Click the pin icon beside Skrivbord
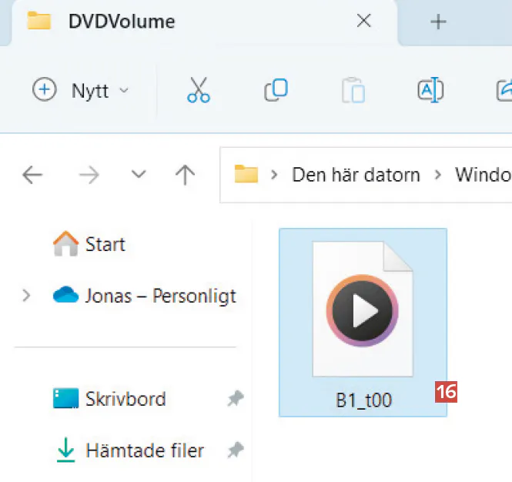Screen dimensions: 512x482 (234, 399)
